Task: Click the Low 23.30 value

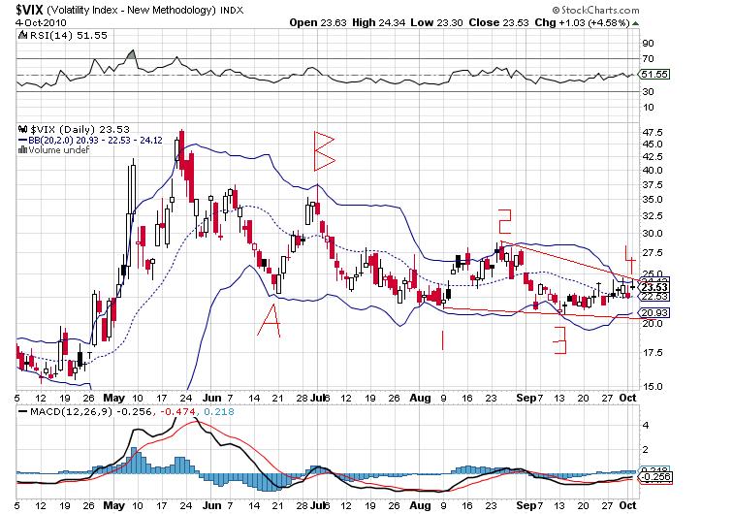Action: click(x=436, y=22)
